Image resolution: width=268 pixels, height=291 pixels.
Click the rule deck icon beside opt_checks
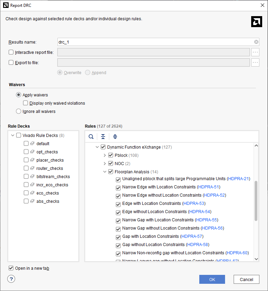tap(32, 152)
